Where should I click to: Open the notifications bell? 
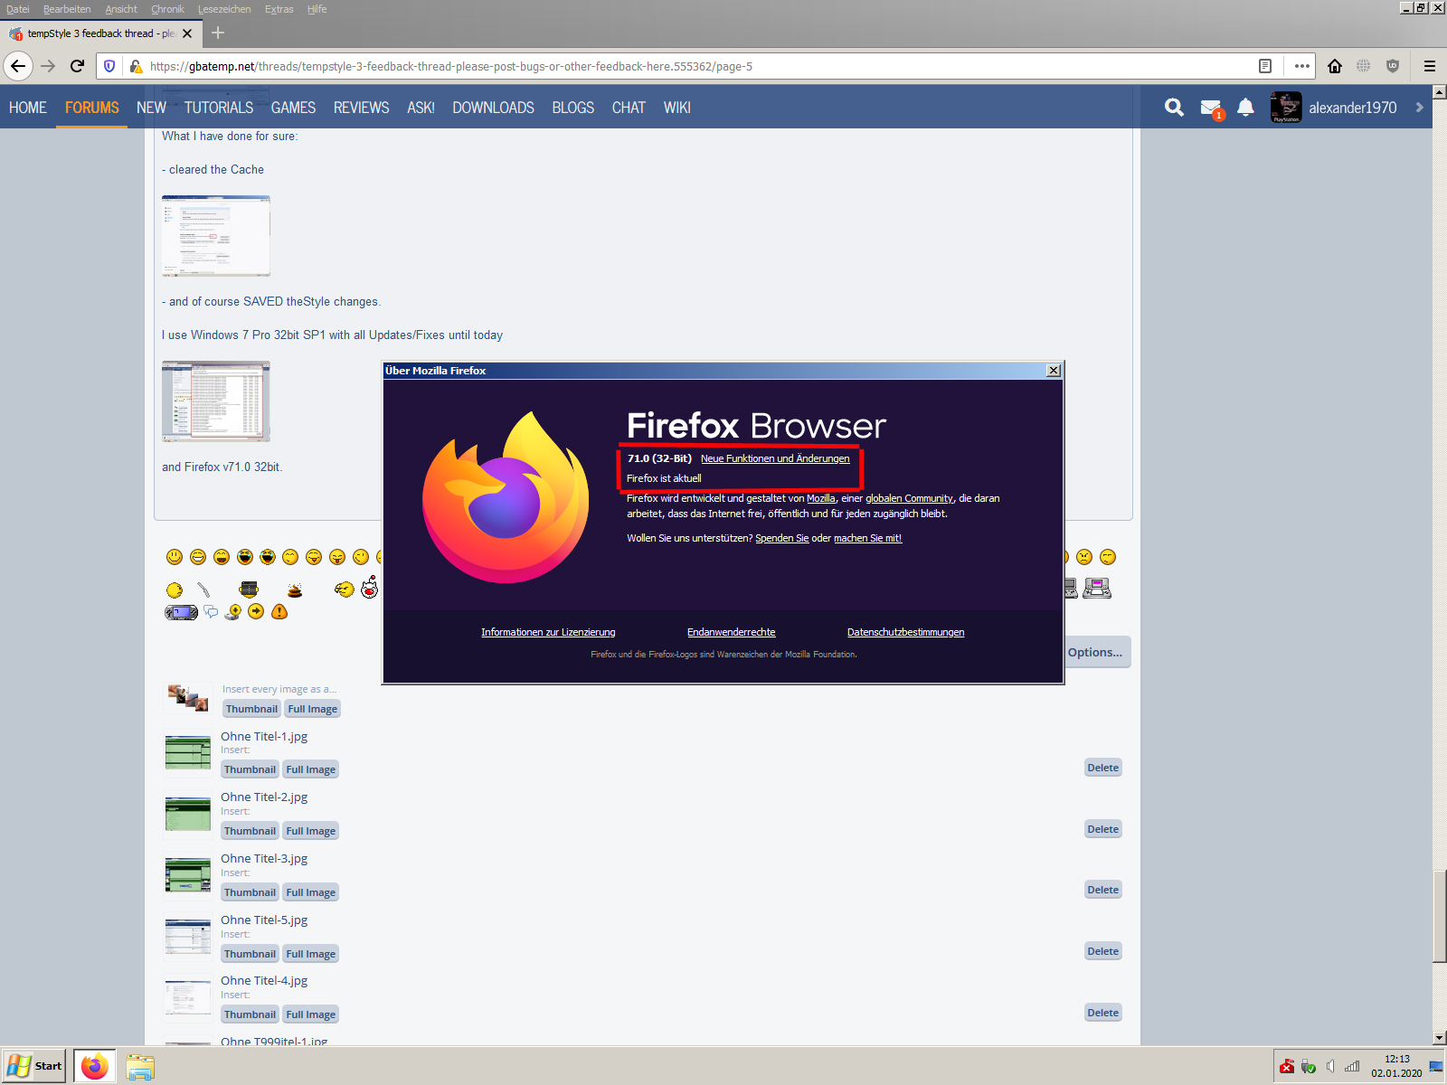[x=1245, y=108]
